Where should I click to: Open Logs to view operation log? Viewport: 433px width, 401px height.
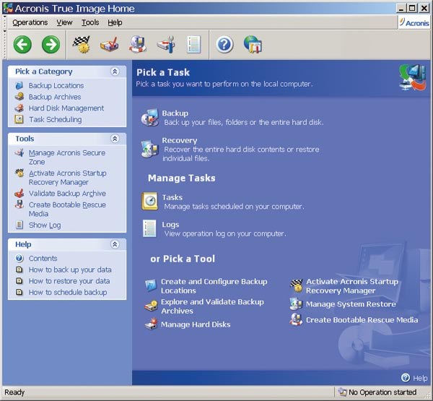pyautogui.click(x=170, y=225)
